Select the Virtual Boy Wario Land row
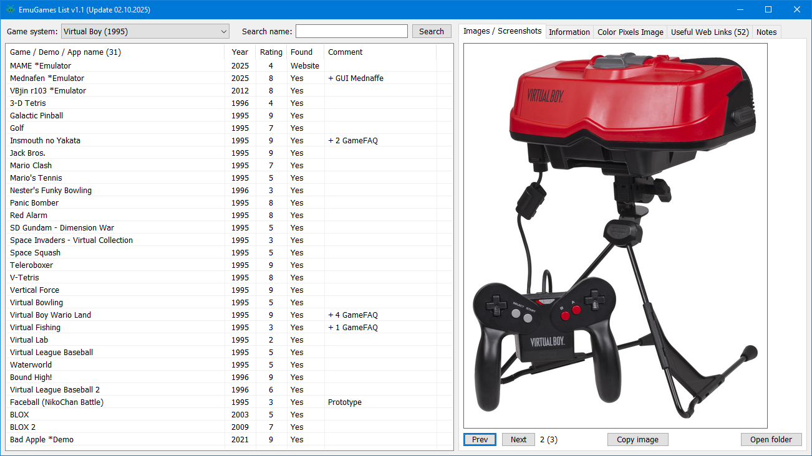The height and width of the screenshot is (456, 812). click(51, 315)
